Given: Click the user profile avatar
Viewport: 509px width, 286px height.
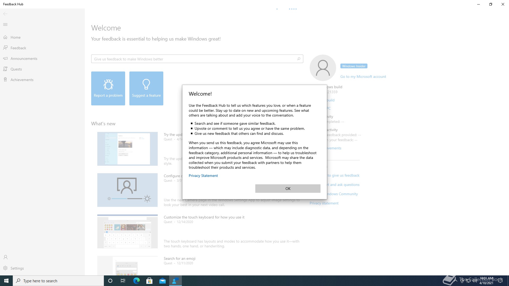Looking at the screenshot, I should click(x=323, y=68).
